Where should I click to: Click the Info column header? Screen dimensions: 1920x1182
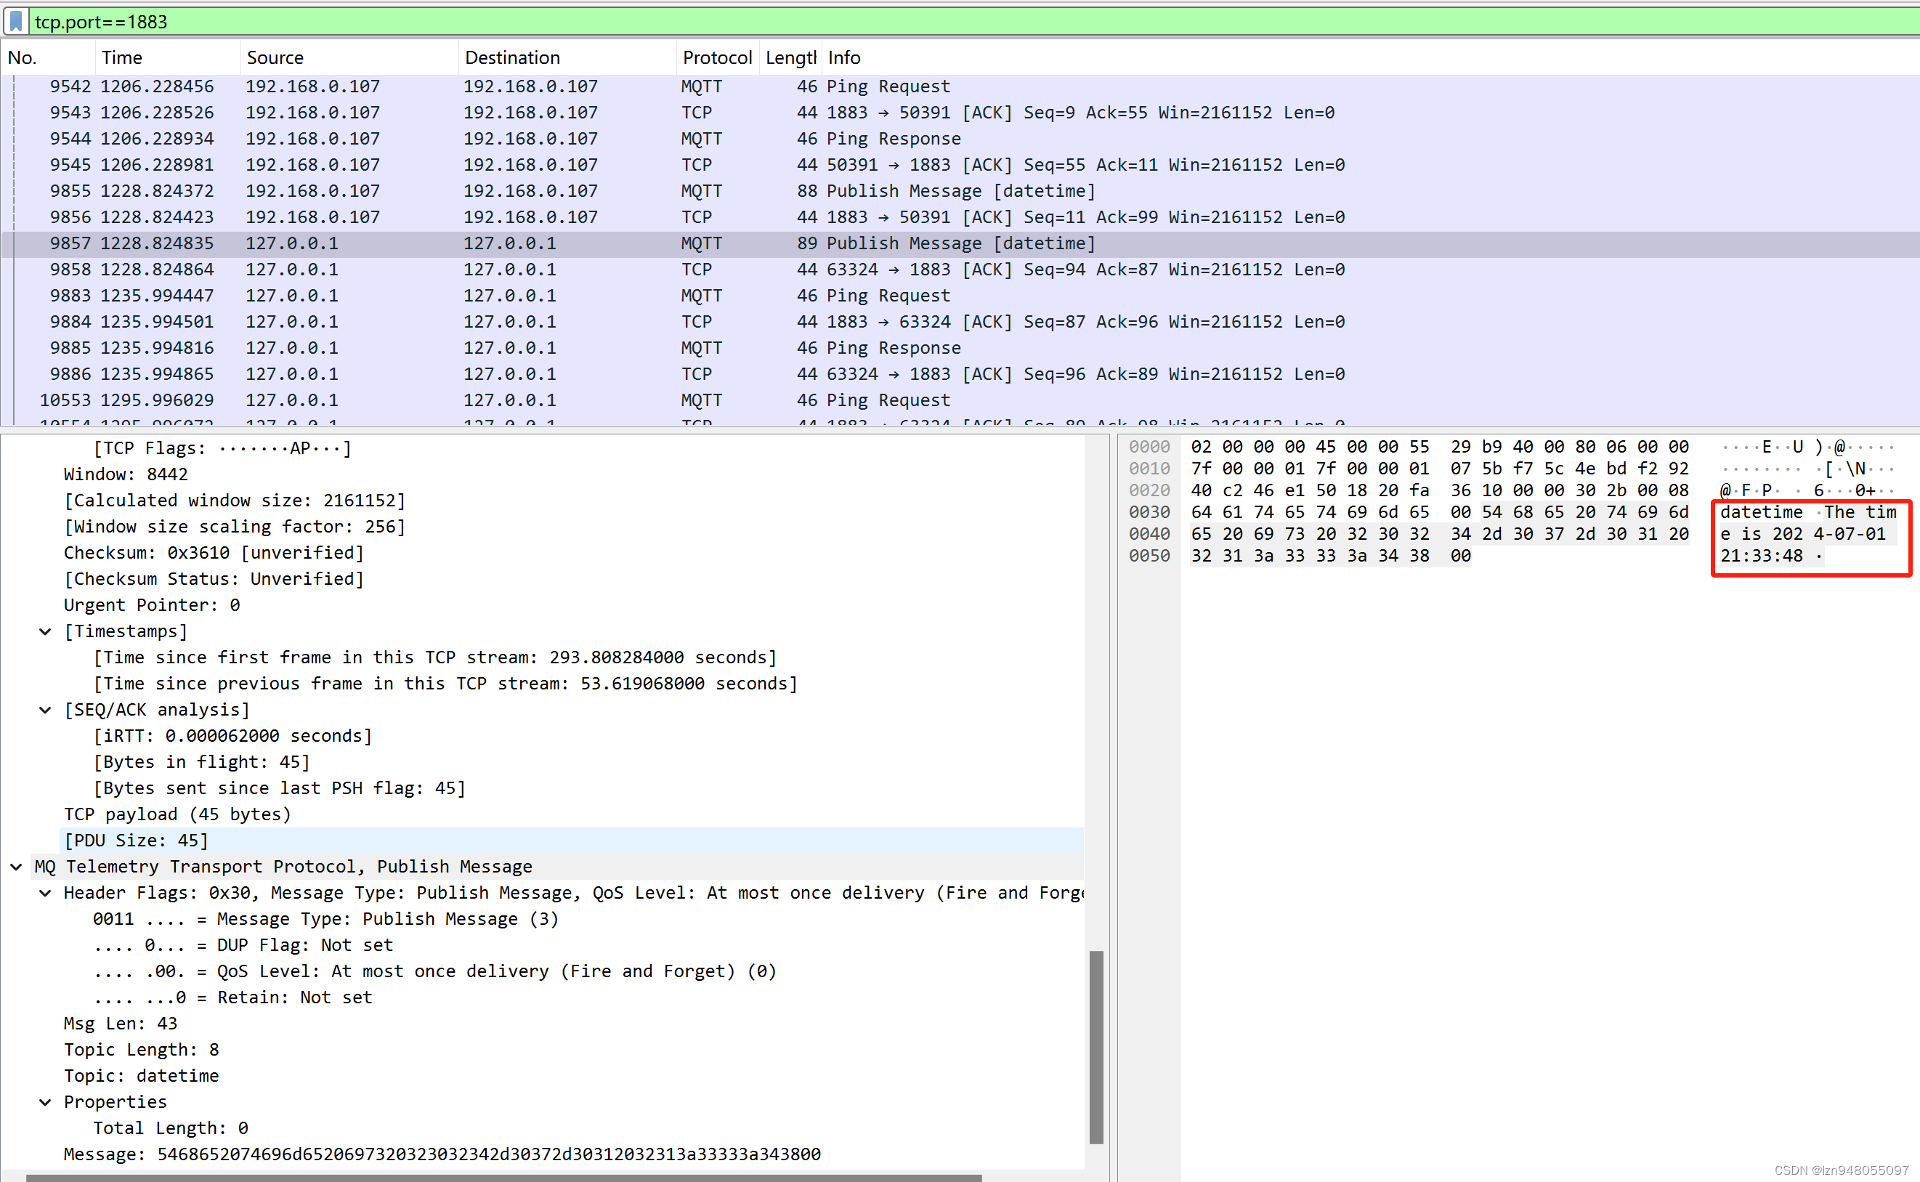pyautogui.click(x=844, y=58)
